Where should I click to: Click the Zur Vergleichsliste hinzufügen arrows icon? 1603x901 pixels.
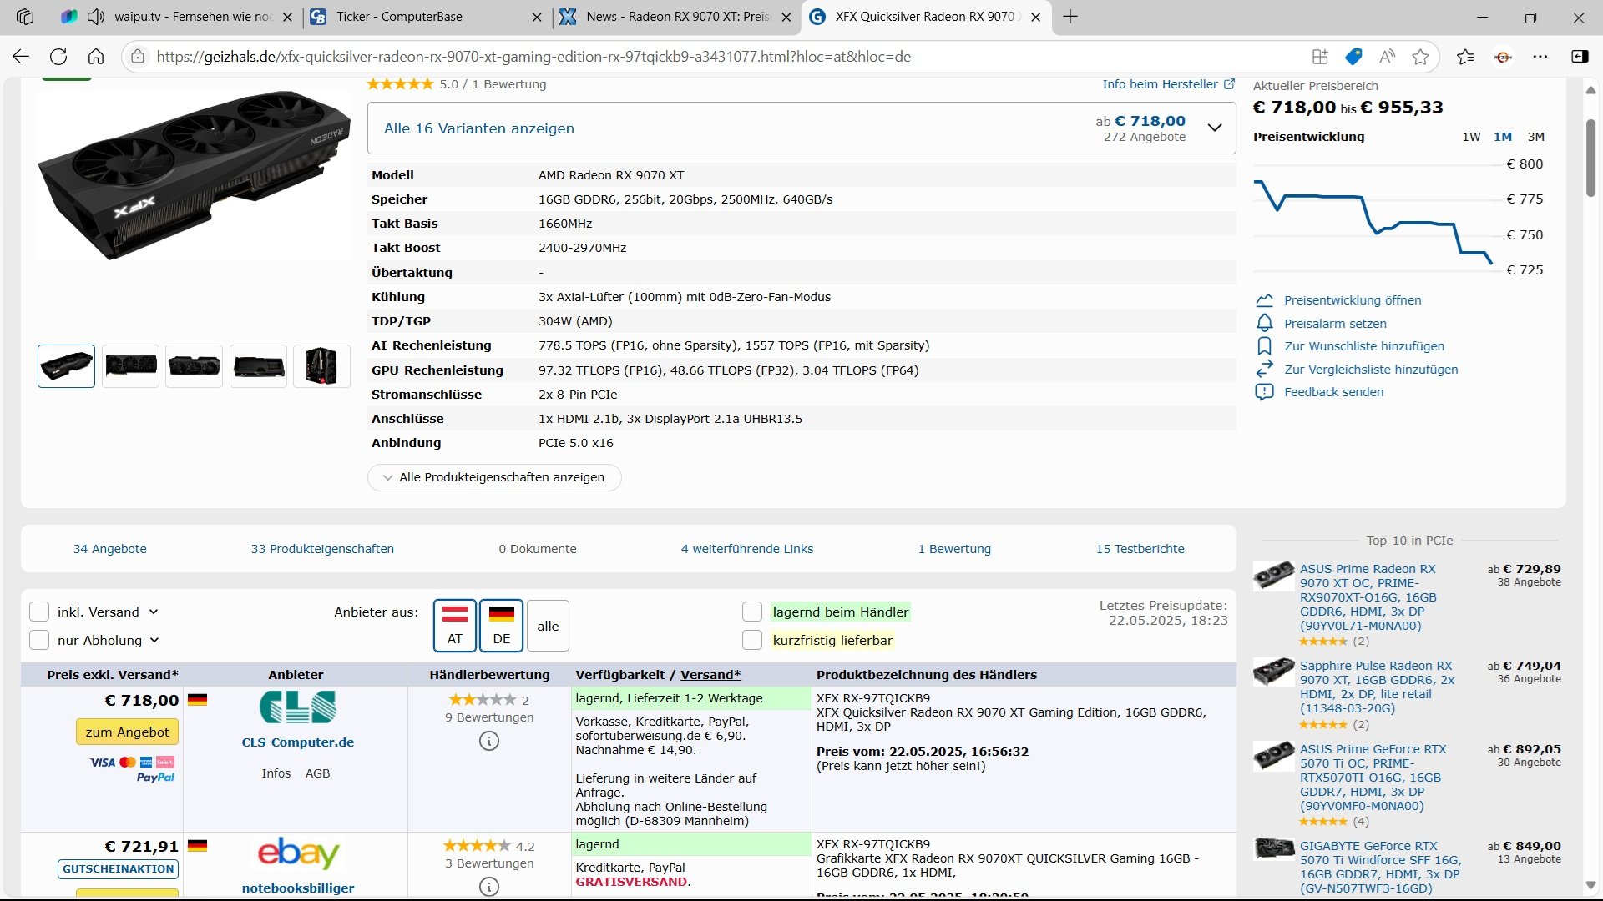[x=1264, y=369]
